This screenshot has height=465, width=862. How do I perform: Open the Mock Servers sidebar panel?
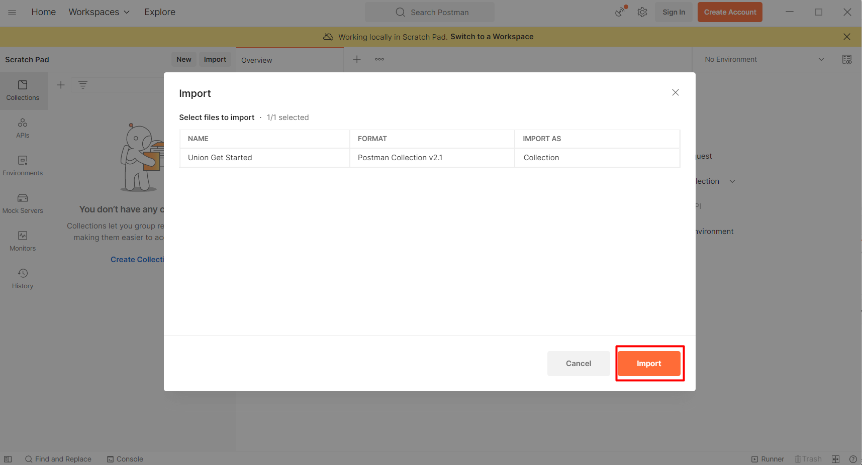click(x=23, y=204)
